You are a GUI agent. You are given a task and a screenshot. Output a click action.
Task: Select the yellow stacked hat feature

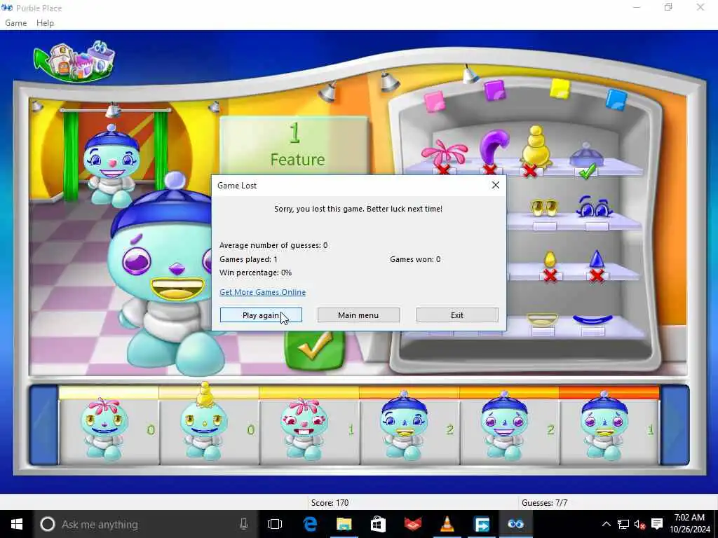[x=535, y=146]
